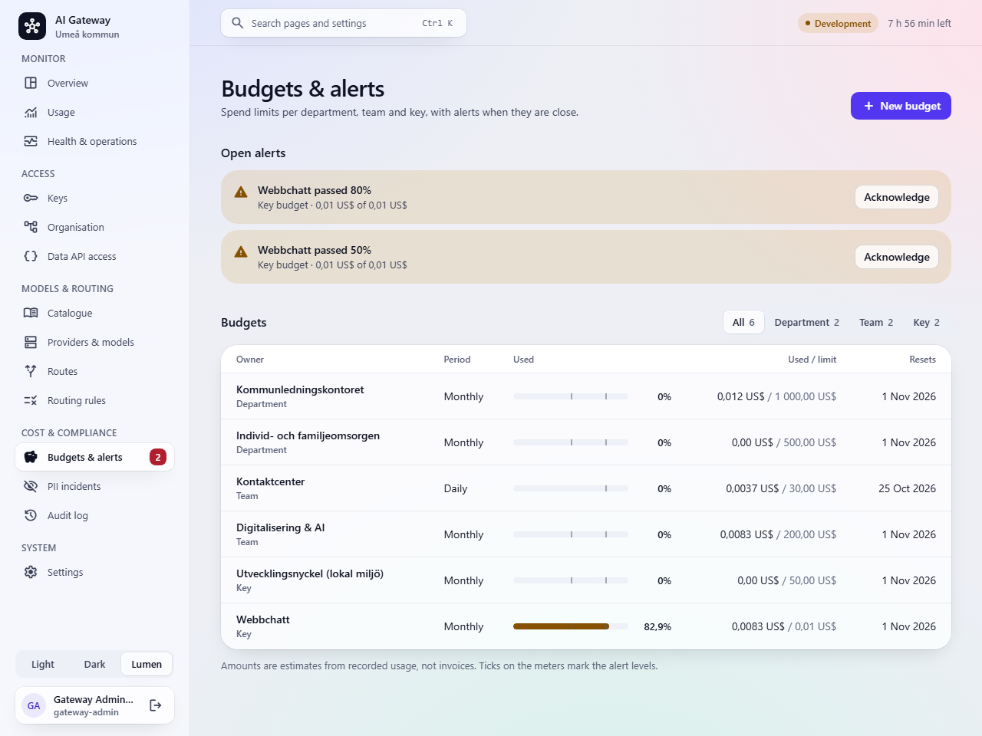Click the Organisation tree icon
The image size is (982, 736).
[31, 227]
